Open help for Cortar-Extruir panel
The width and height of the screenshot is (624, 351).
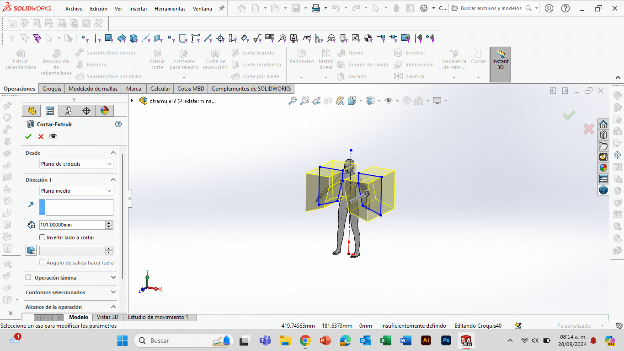click(x=118, y=124)
